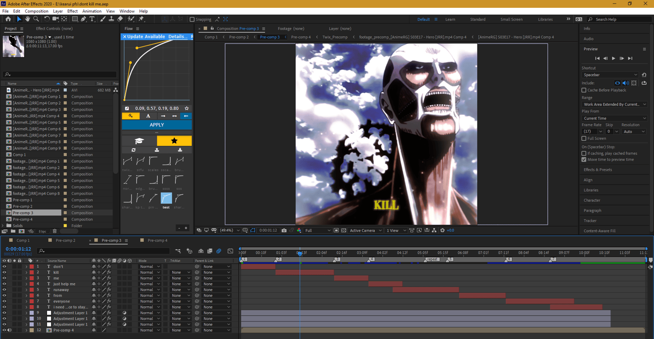Select the Puppet Pin tool
654x339 pixels.
pyautogui.click(x=141, y=19)
